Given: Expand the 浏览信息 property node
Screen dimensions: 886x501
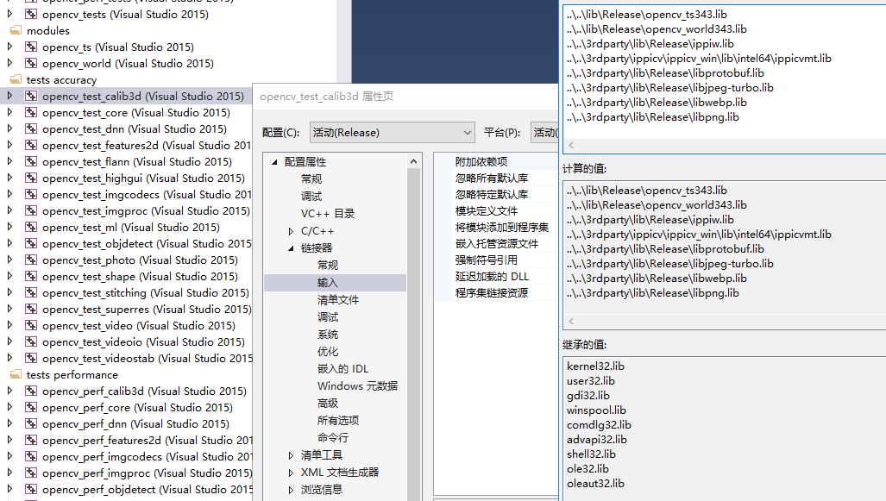Looking at the screenshot, I should pyautogui.click(x=291, y=490).
